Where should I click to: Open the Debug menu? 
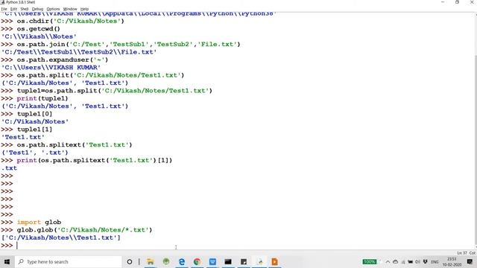click(x=37, y=9)
